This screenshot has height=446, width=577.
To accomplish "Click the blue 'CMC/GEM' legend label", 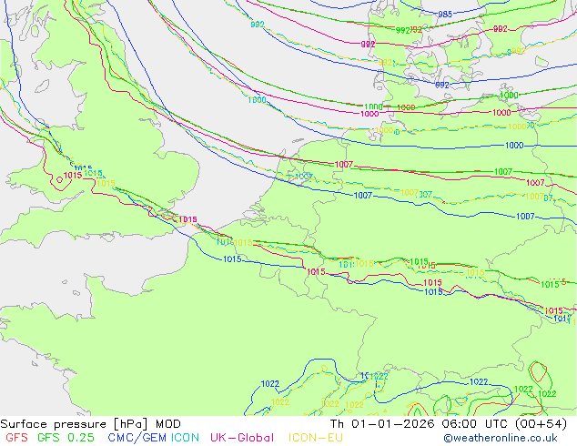I will (x=137, y=438).
